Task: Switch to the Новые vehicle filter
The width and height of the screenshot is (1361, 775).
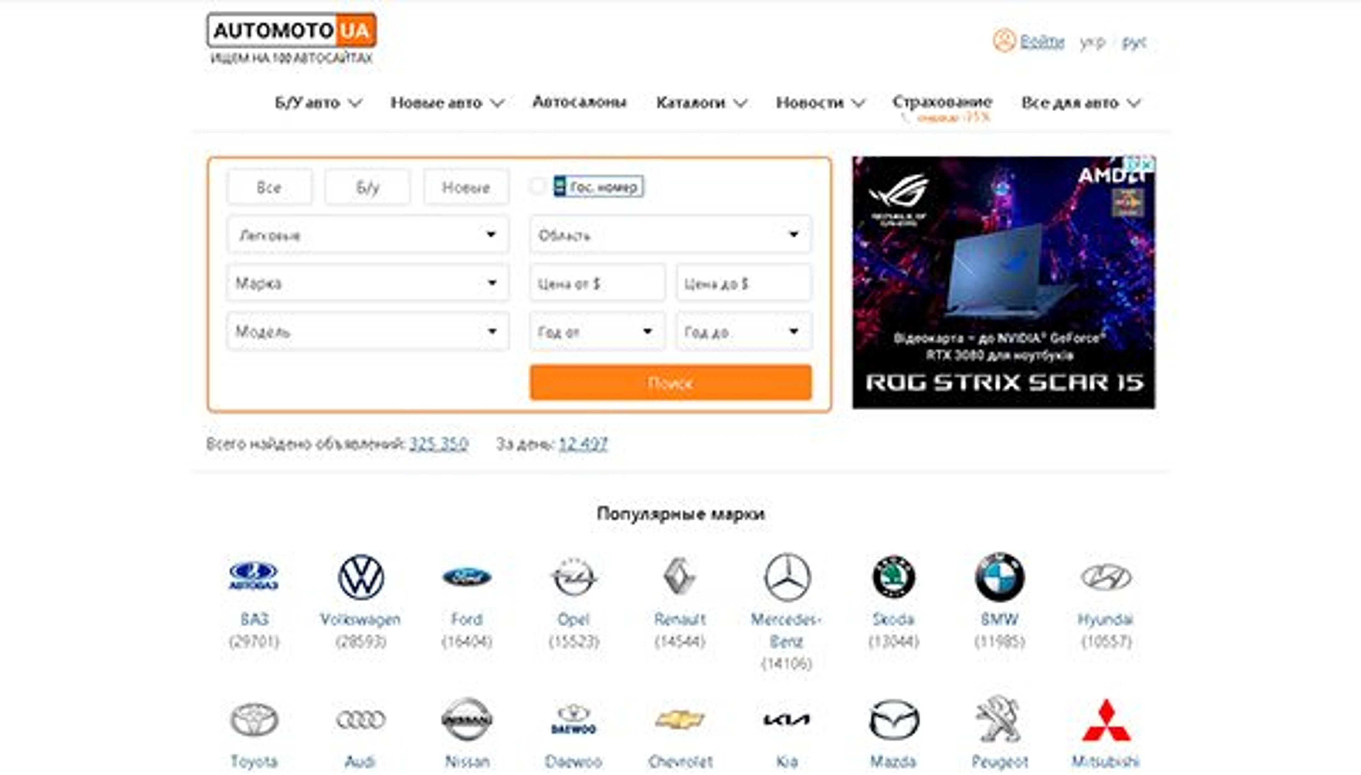Action: (466, 186)
